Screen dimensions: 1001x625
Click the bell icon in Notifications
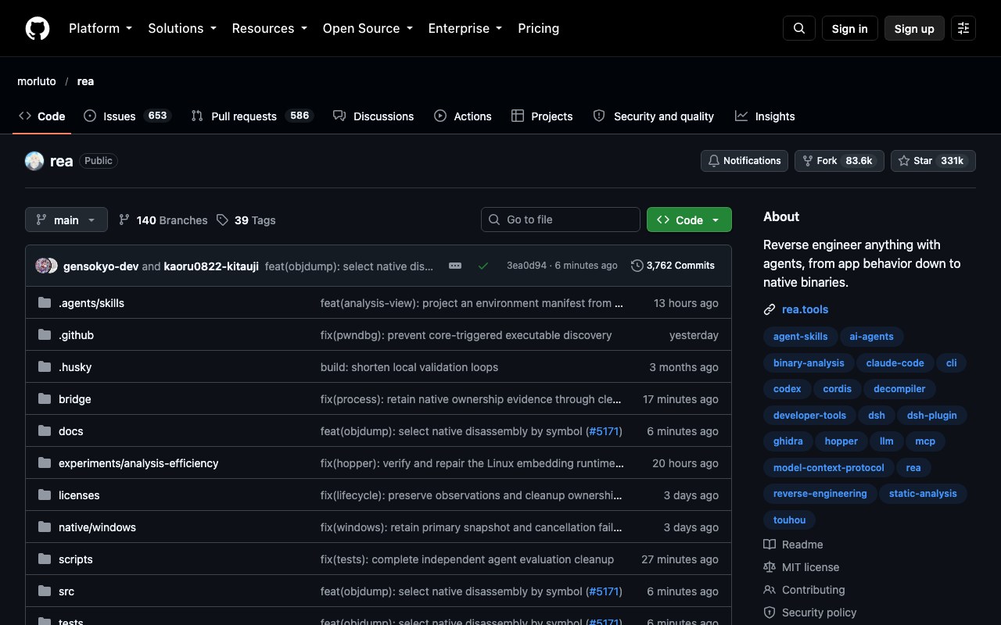[713, 161]
